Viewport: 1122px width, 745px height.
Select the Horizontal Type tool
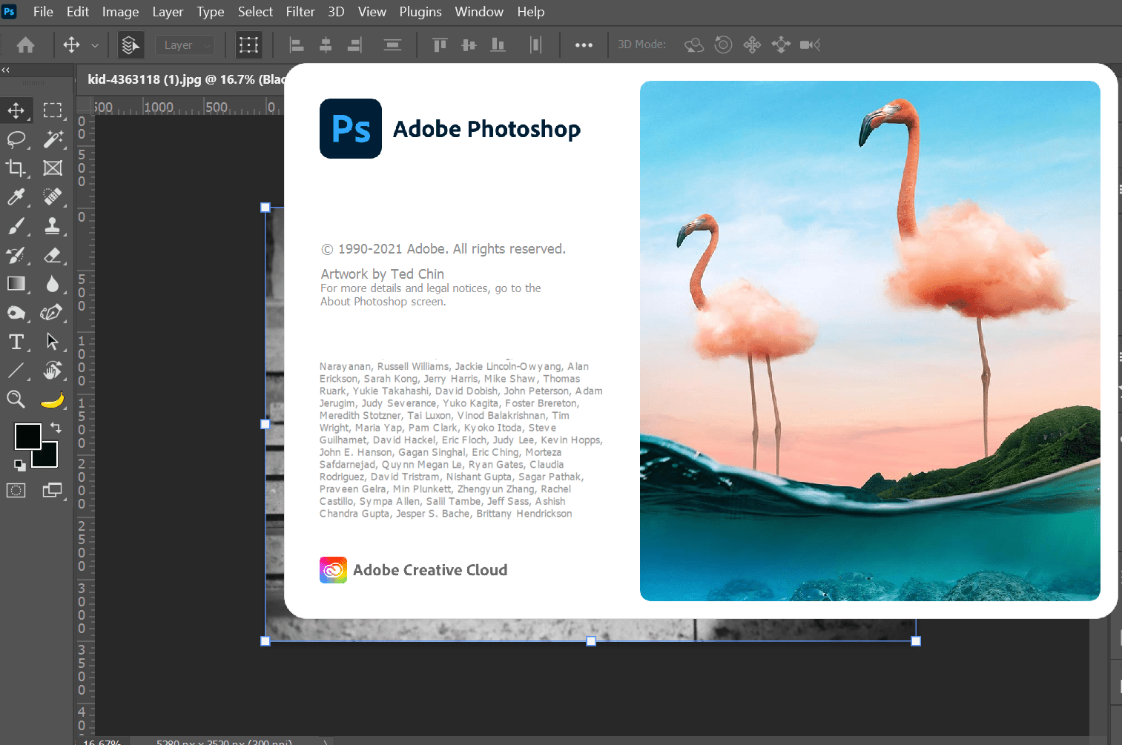coord(16,342)
